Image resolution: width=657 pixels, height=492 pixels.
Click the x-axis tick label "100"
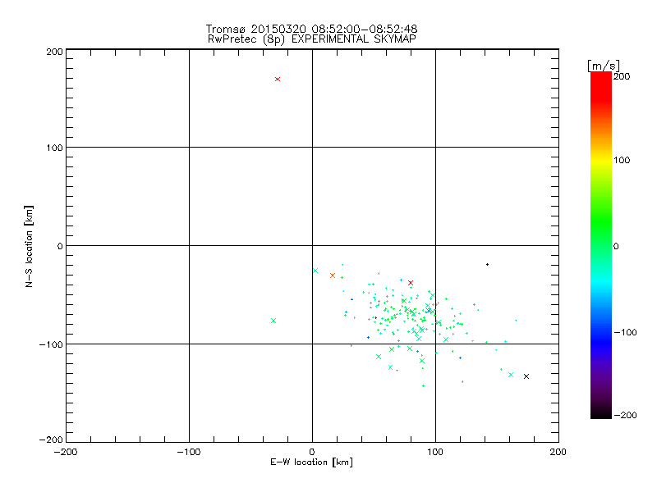pyautogui.click(x=435, y=452)
